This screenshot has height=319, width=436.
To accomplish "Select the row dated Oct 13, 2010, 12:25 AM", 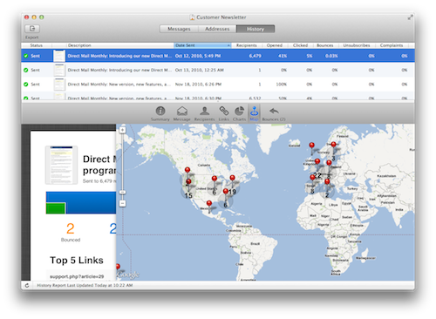I will click(218, 70).
